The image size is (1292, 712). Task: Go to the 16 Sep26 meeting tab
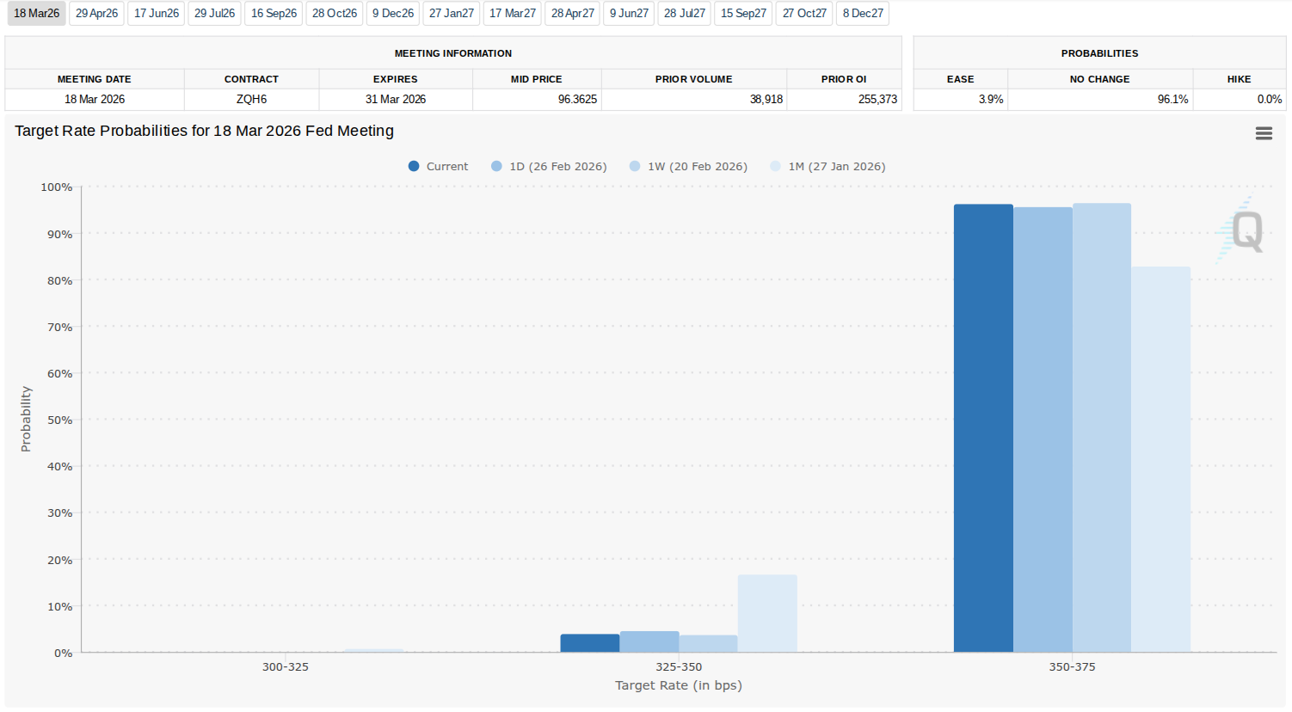point(274,14)
